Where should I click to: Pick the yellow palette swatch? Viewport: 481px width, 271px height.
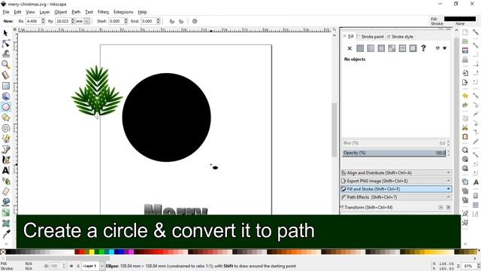92,252
